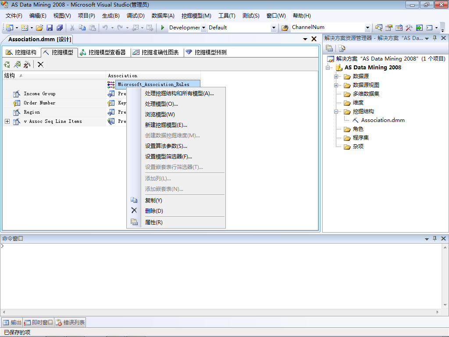Open the 文件(F) menu

14,16
